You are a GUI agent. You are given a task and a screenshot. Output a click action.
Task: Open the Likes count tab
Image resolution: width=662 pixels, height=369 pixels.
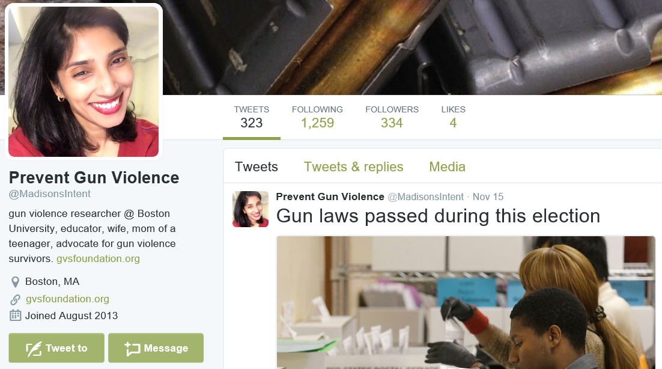pyautogui.click(x=453, y=117)
